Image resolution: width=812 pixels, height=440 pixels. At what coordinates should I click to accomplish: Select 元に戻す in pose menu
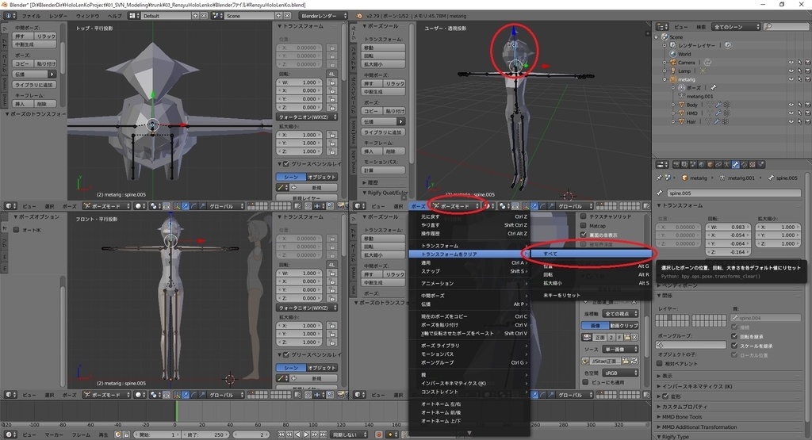(469, 216)
